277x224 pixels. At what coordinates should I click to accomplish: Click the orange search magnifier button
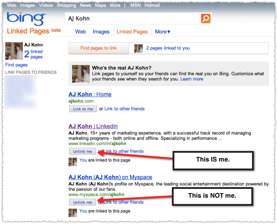pyautogui.click(x=206, y=18)
